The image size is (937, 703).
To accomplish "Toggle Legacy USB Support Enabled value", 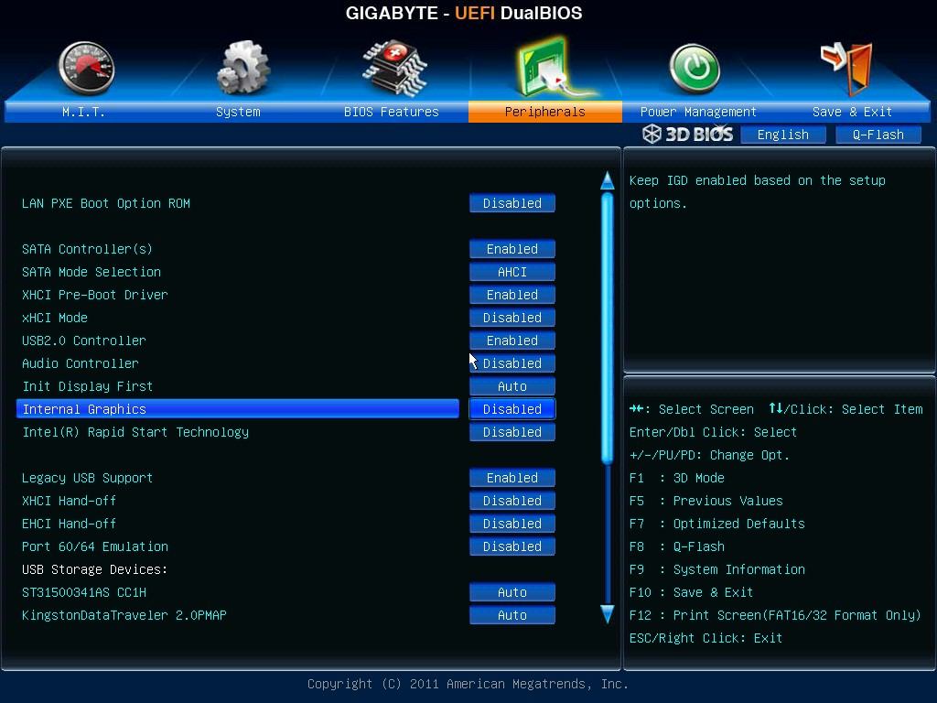I will pyautogui.click(x=512, y=478).
